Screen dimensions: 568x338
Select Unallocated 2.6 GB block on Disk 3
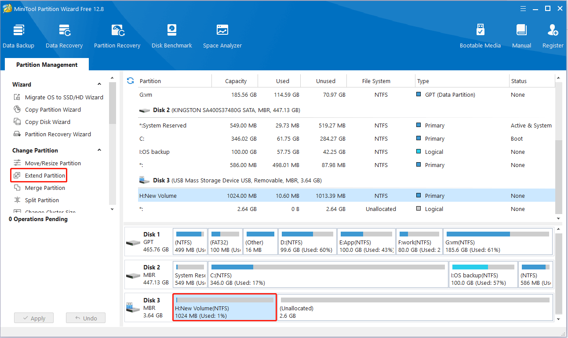coord(415,307)
